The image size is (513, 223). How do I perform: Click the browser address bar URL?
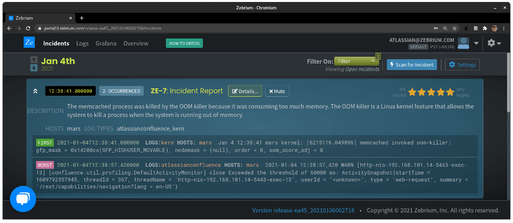click(x=103, y=28)
